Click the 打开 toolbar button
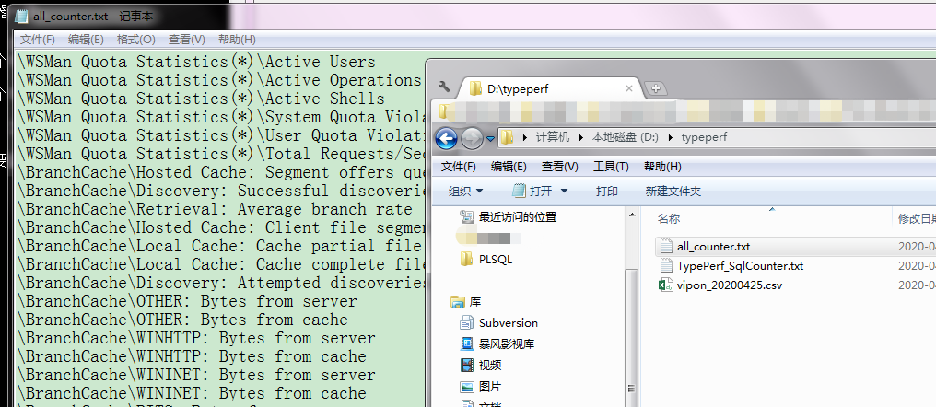936x407 pixels. (533, 191)
